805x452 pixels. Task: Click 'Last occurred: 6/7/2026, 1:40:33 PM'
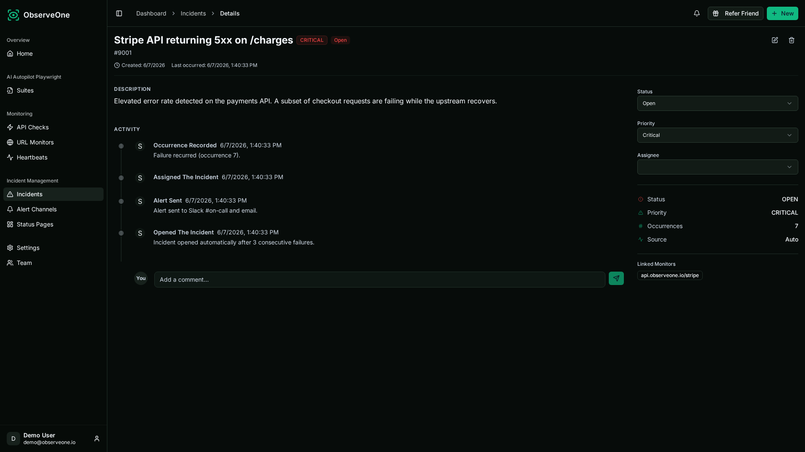(x=214, y=65)
